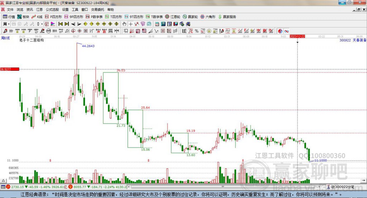Jump to last bar icon

pos(67,24)
